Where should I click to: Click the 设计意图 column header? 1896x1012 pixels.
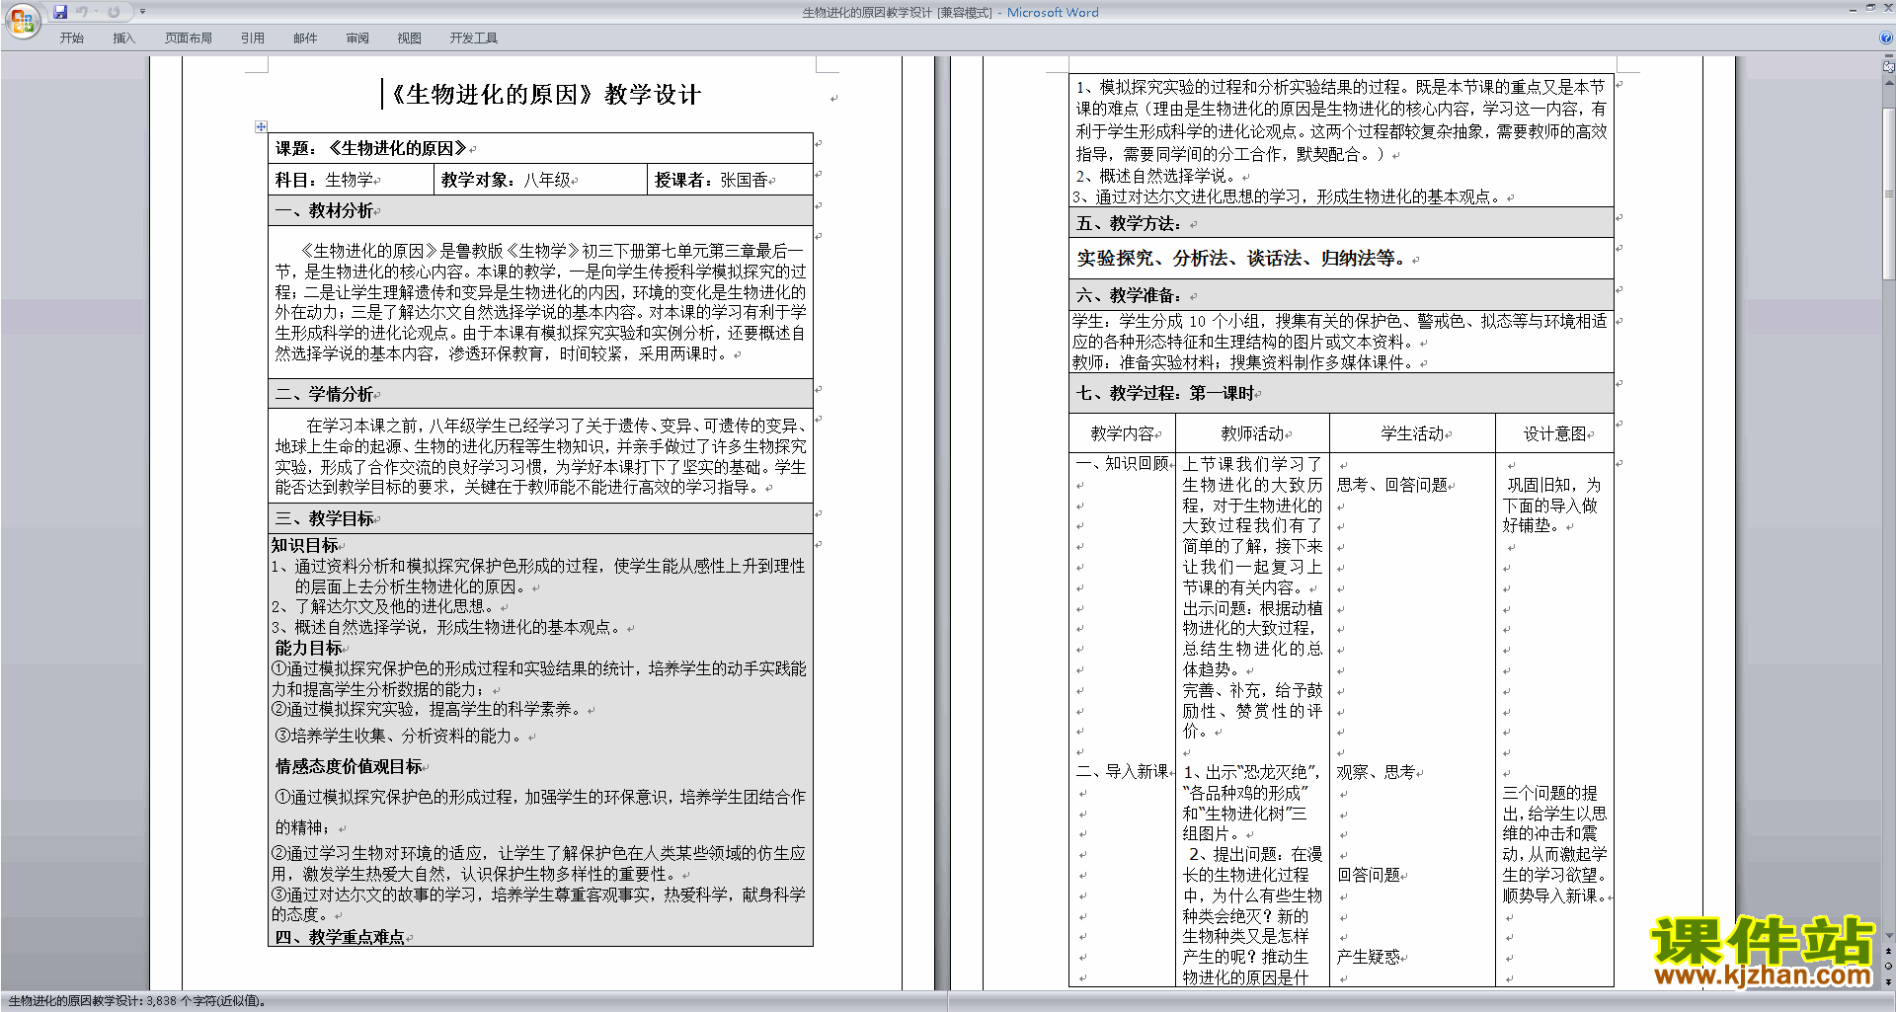[x=1554, y=433]
